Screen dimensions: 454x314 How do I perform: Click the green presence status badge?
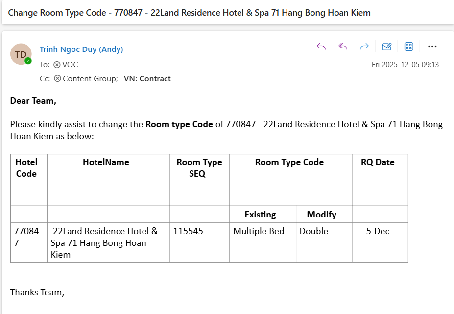click(28, 61)
